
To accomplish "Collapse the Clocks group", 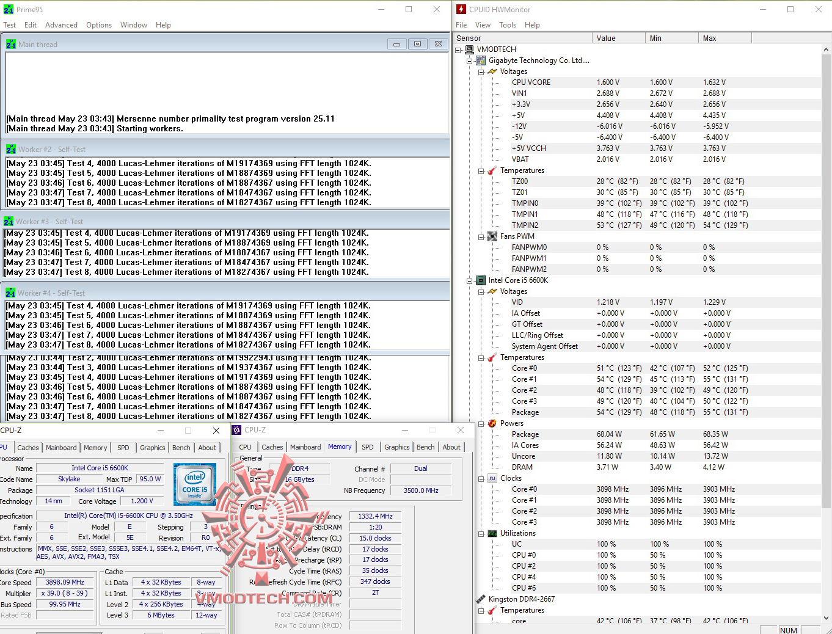I will coord(481,478).
